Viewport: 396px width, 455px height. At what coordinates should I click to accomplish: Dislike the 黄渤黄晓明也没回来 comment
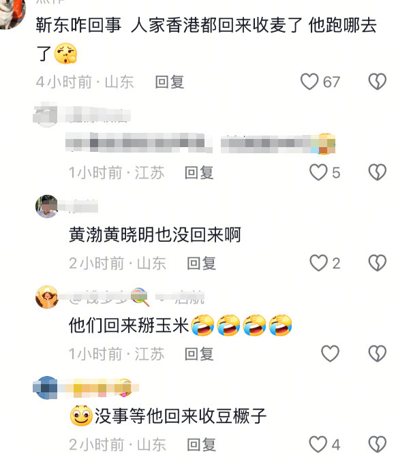pos(377,263)
